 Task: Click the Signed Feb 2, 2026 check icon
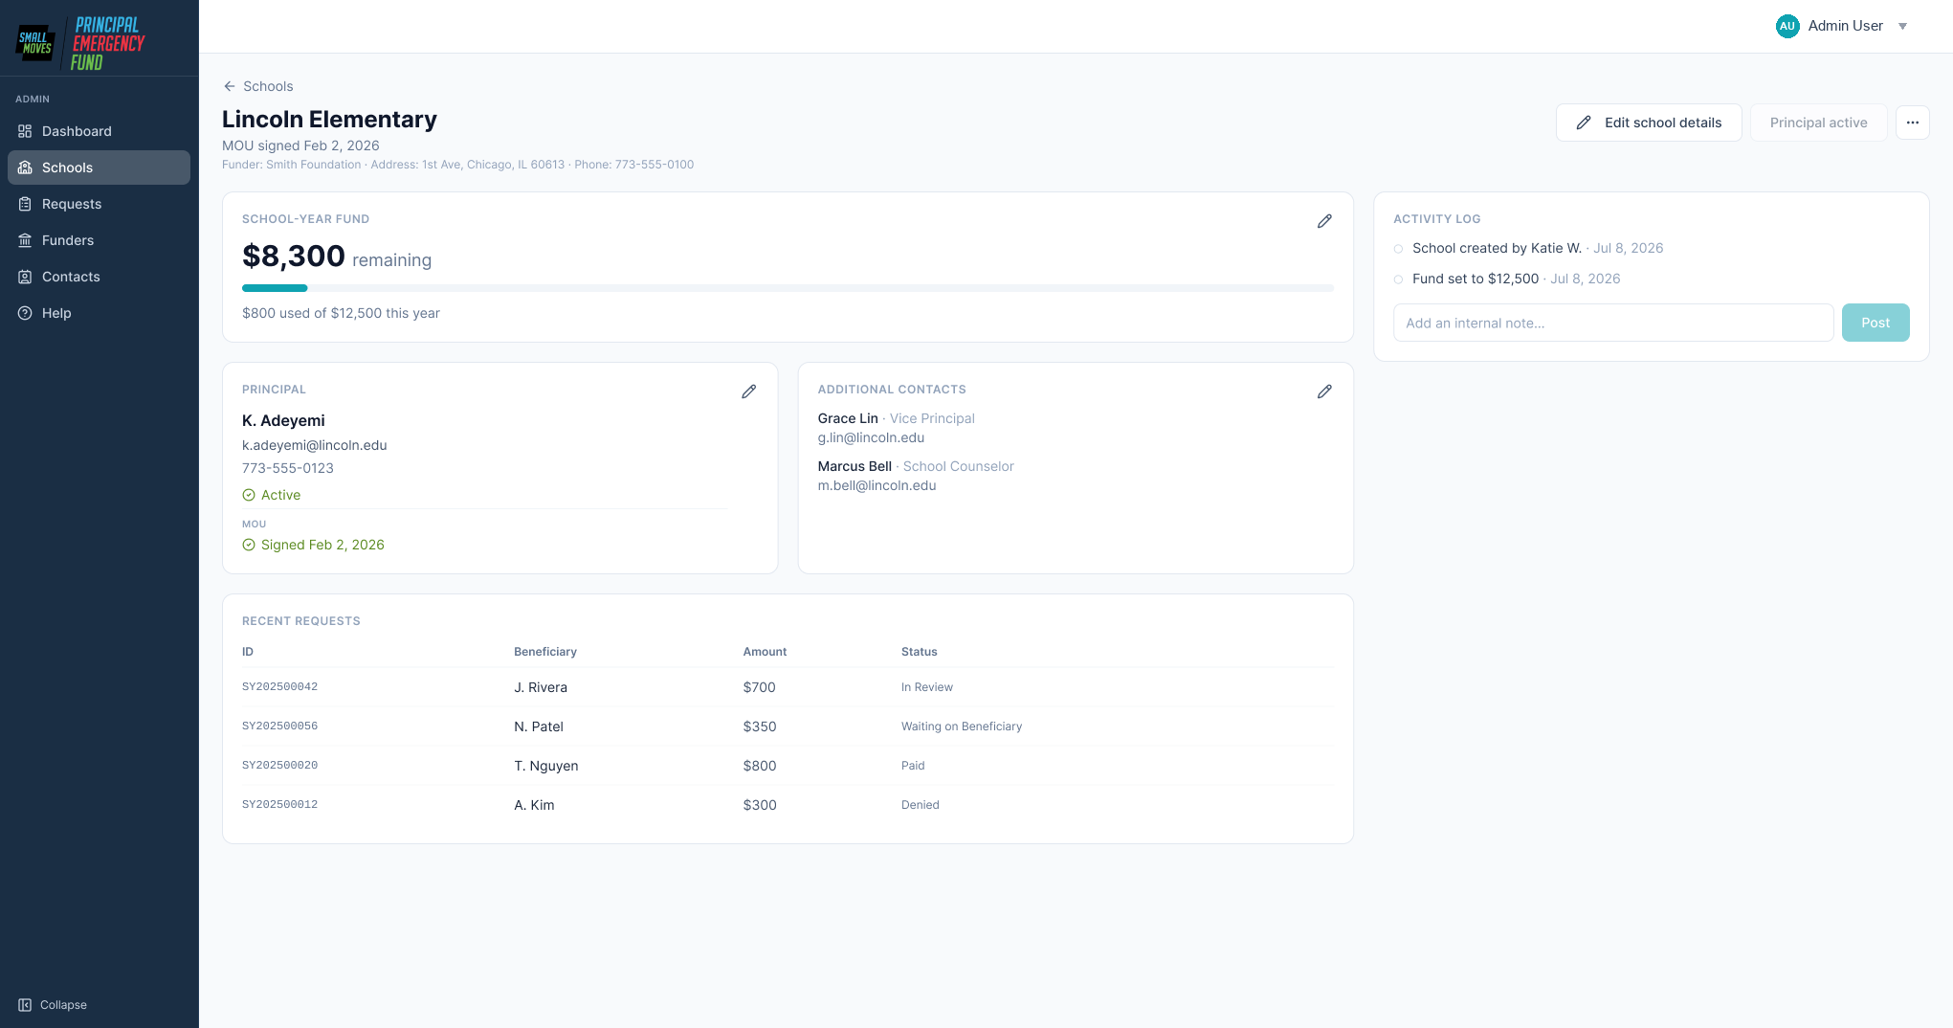[x=249, y=545]
